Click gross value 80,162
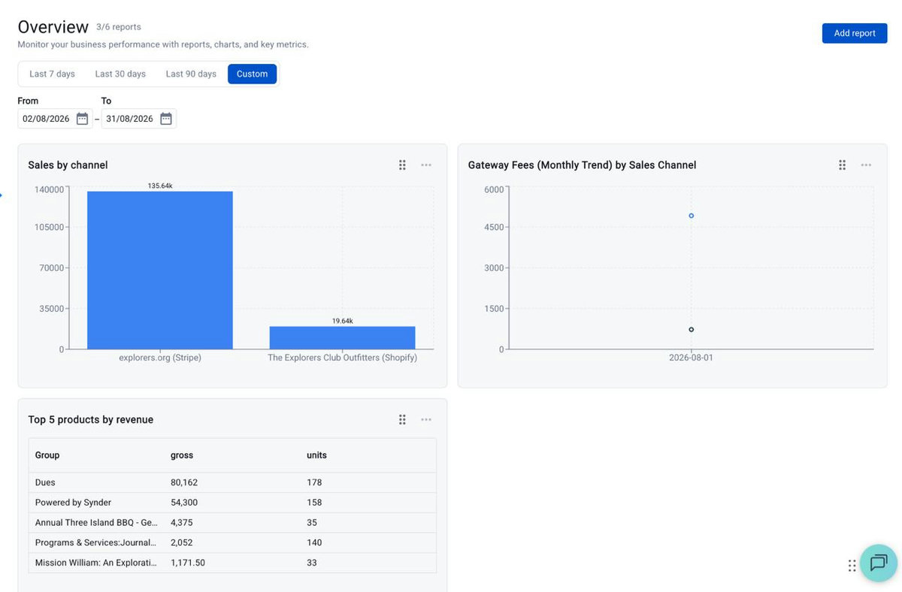The image size is (902, 592). (184, 482)
